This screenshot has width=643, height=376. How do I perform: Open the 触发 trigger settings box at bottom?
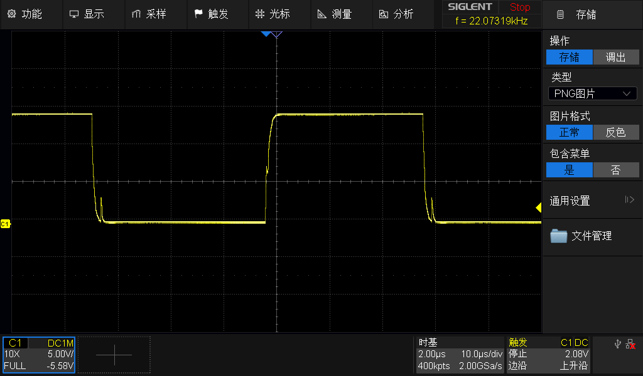tap(548, 354)
